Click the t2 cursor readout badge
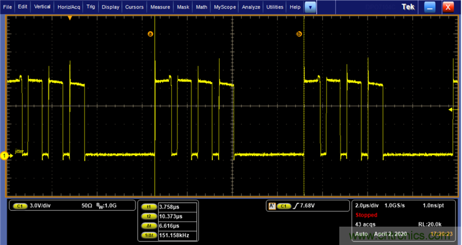Image resolution: width=462 pixels, height=245 pixels. point(148,216)
